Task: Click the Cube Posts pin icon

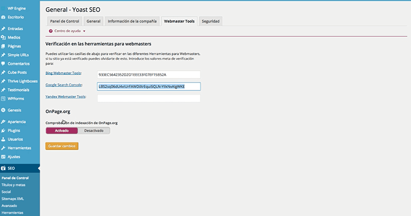Action: [3, 73]
